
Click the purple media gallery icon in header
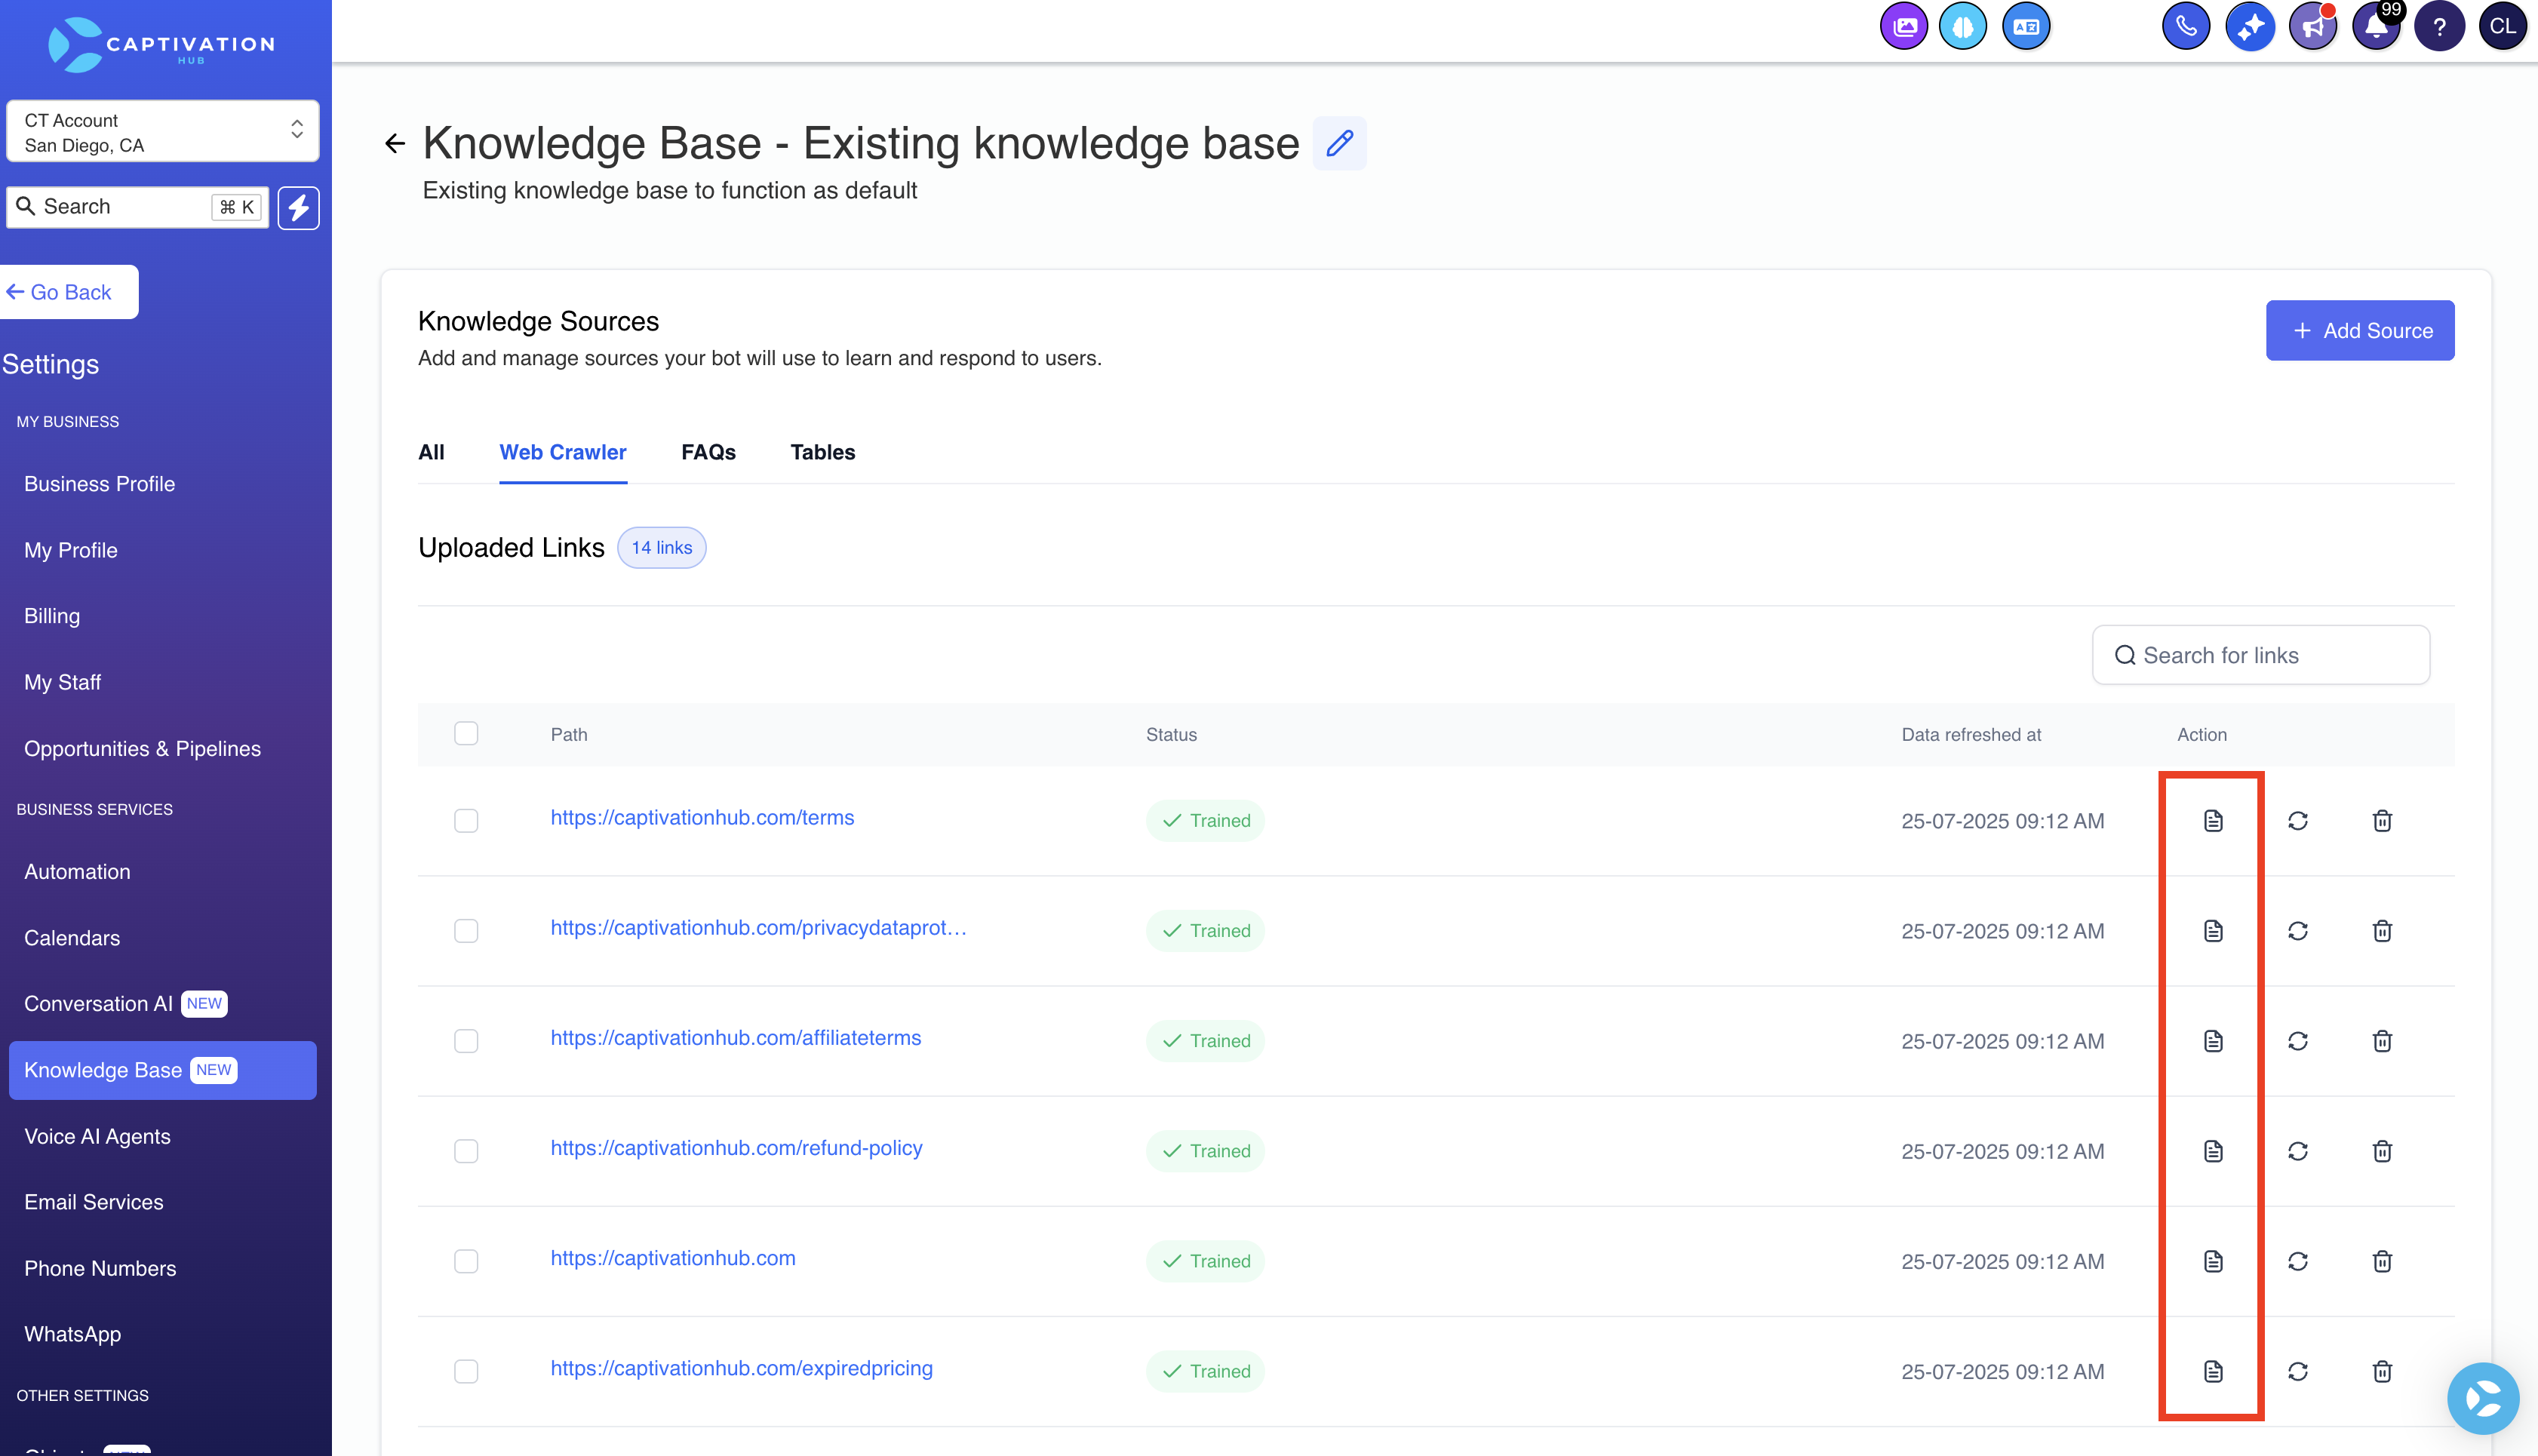pos(1904,27)
